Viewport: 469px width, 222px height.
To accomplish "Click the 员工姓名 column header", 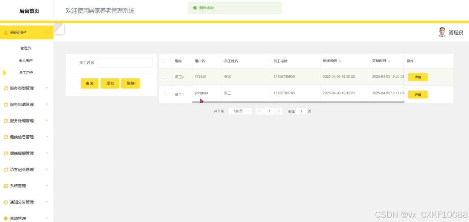I will (x=231, y=61).
